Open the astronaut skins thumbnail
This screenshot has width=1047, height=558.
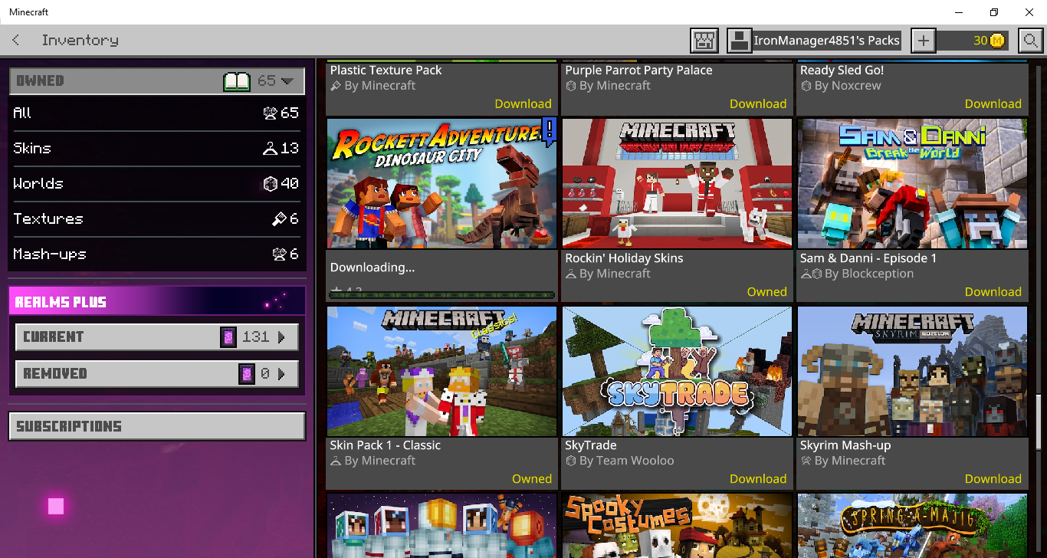(x=441, y=526)
